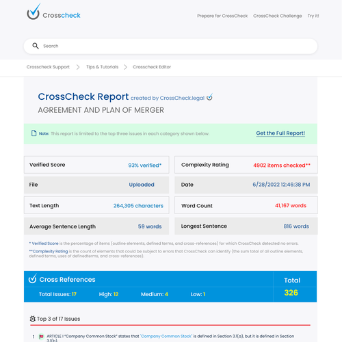
Task: Click the bug icon next to Top 3 of 17 Issues
Action: (x=33, y=319)
